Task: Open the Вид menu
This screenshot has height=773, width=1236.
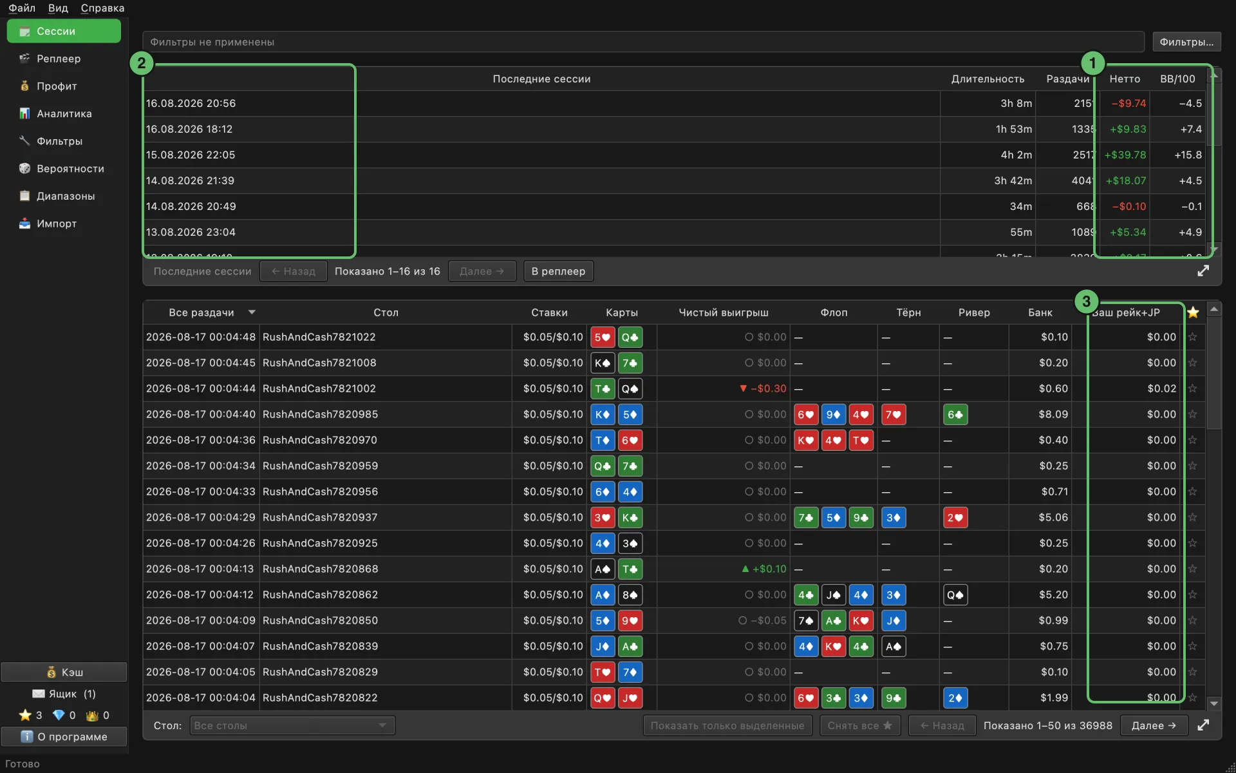Action: tap(58, 8)
